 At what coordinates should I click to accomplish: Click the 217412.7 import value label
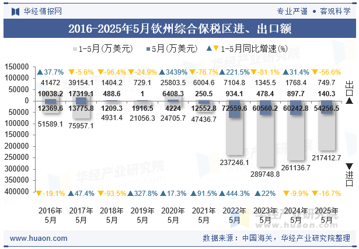click(x=326, y=158)
